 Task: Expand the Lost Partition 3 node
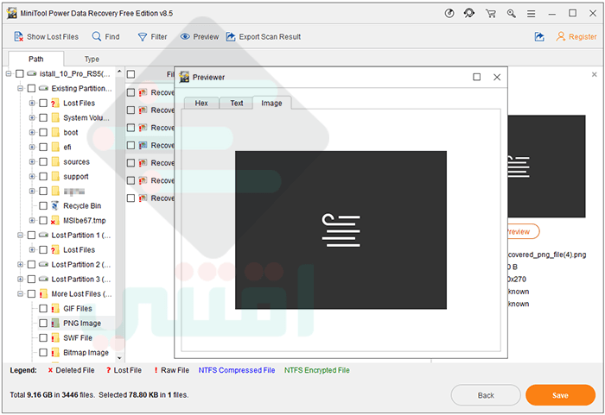pos(21,279)
